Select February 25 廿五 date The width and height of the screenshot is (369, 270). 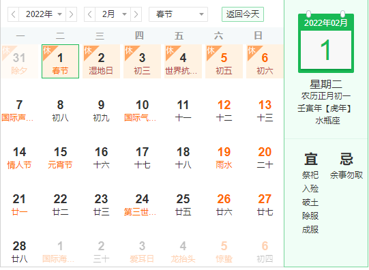tap(183, 205)
